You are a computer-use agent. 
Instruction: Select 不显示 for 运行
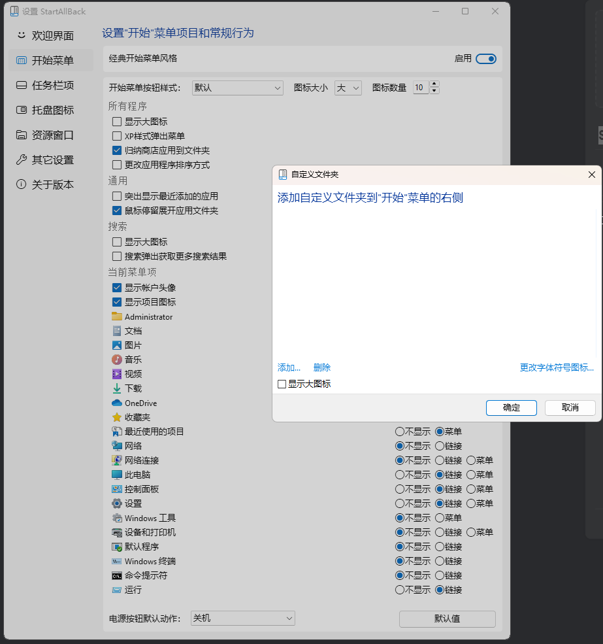pyautogui.click(x=400, y=590)
